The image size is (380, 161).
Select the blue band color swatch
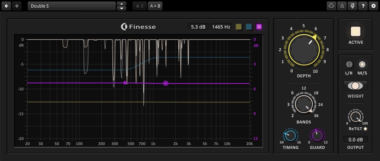pyautogui.click(x=249, y=27)
